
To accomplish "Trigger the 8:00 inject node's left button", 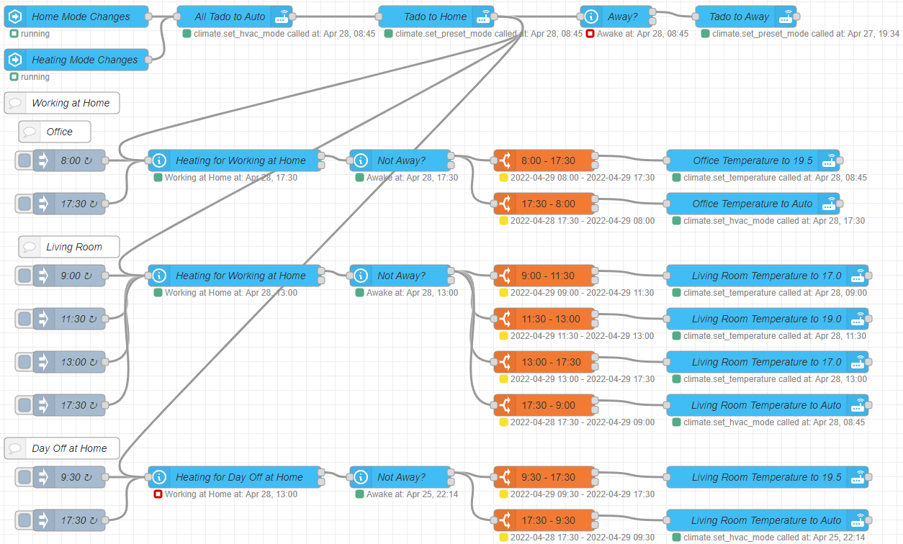I will 24,160.
